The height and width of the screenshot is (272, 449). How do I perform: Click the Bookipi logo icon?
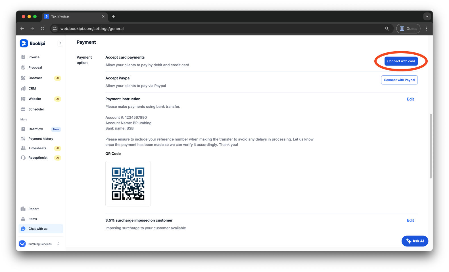click(24, 43)
